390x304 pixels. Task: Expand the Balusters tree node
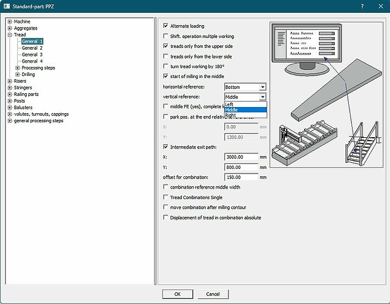[9, 108]
